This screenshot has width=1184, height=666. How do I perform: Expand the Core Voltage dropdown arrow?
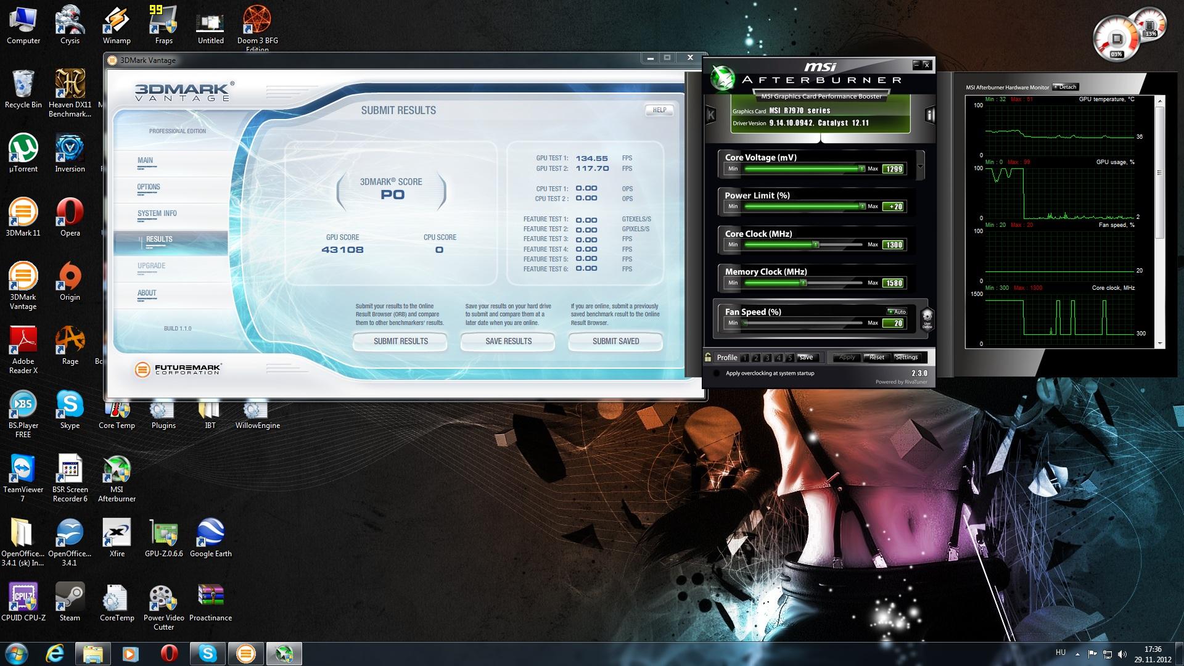point(920,166)
